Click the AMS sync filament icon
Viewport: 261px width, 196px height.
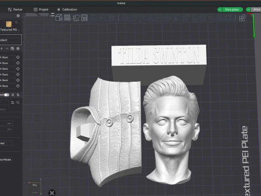(13, 48)
